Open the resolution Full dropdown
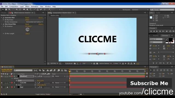Viewport: 175px width, 98px height. 87,63
